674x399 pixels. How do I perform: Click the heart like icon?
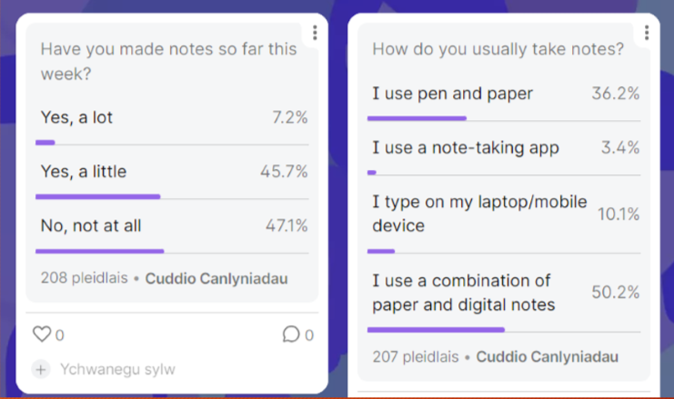click(x=42, y=334)
